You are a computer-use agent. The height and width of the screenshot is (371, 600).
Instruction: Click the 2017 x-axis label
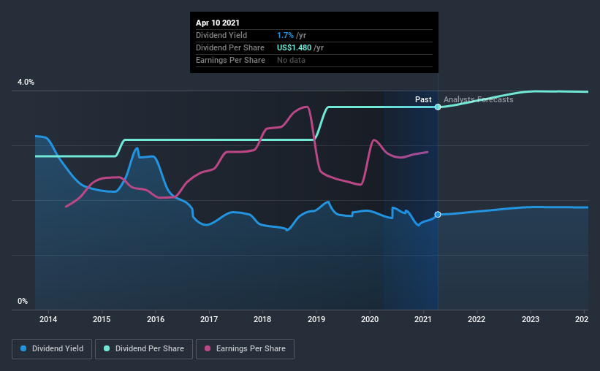[x=209, y=319]
